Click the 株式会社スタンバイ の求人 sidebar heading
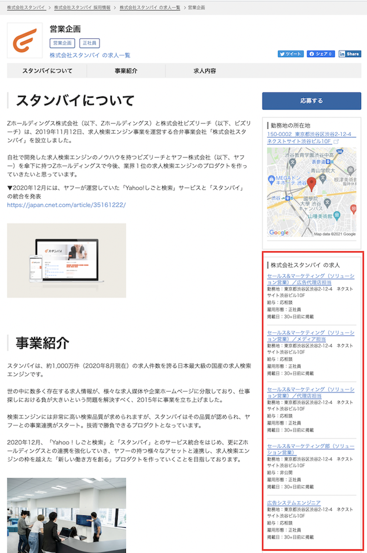Image resolution: width=367 pixels, height=553 pixels. [305, 265]
